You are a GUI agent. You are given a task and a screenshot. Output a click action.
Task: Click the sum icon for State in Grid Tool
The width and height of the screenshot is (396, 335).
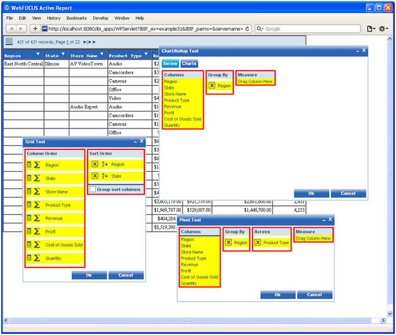pyautogui.click(x=37, y=178)
